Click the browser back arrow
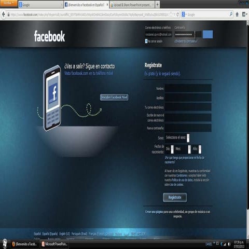Image resolution: width=249 pixels, height=249 pixels. (4, 15)
